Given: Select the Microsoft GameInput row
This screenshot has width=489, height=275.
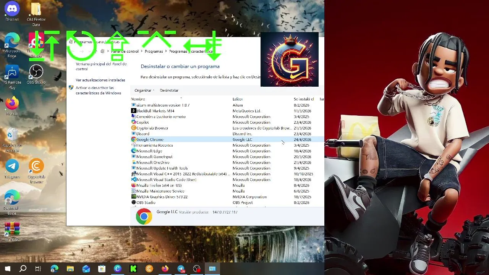Looking at the screenshot, I should click(x=227, y=157).
